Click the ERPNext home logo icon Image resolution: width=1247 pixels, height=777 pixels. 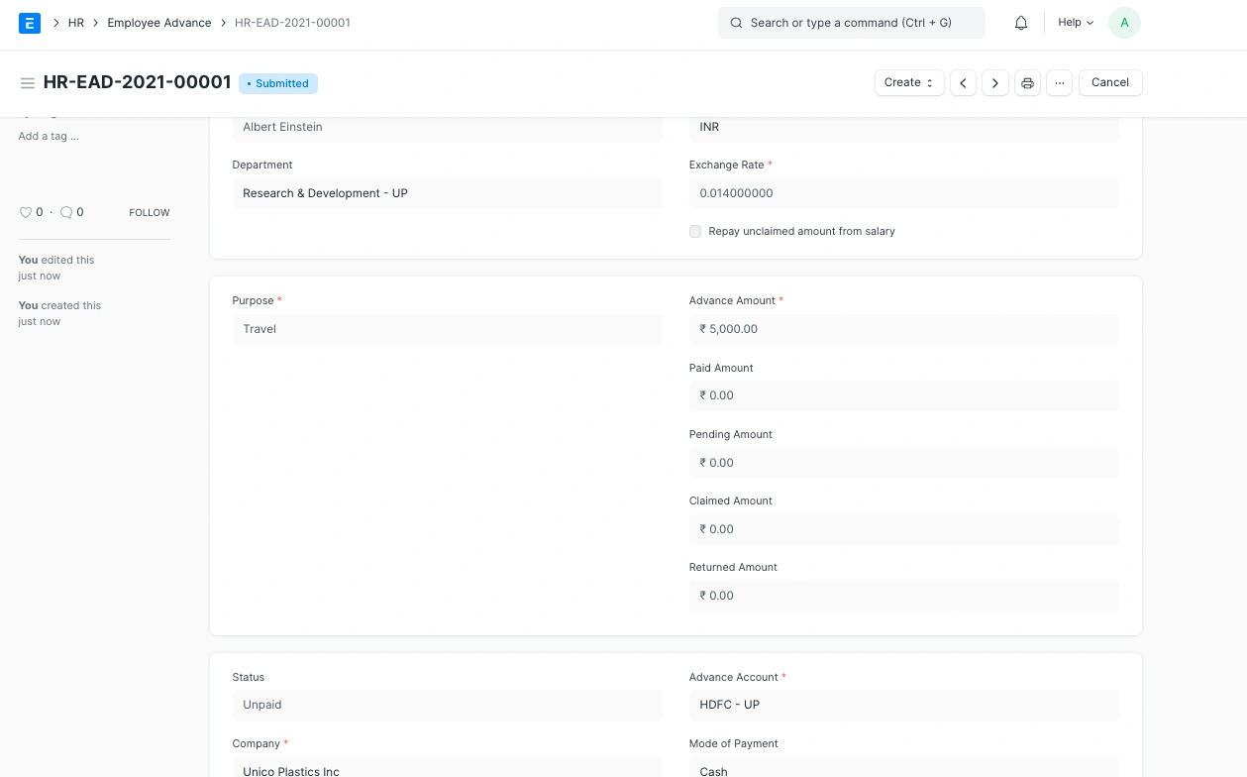(x=30, y=23)
